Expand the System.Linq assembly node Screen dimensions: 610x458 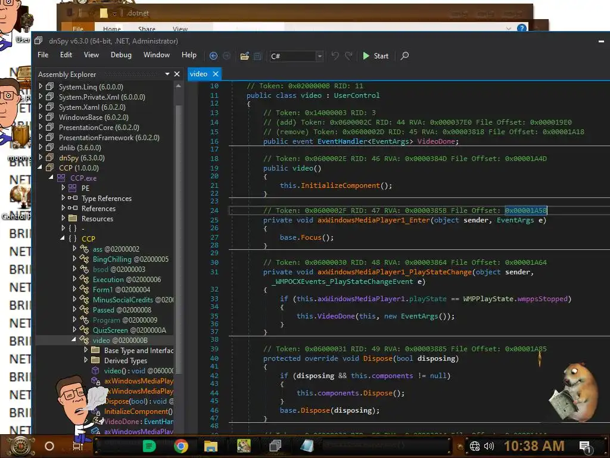click(41, 86)
